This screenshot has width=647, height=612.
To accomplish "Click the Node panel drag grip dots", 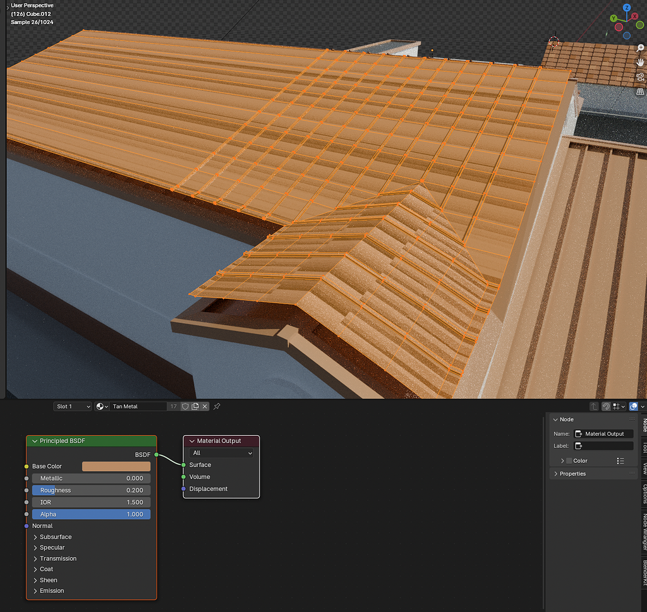I will pyautogui.click(x=632, y=419).
